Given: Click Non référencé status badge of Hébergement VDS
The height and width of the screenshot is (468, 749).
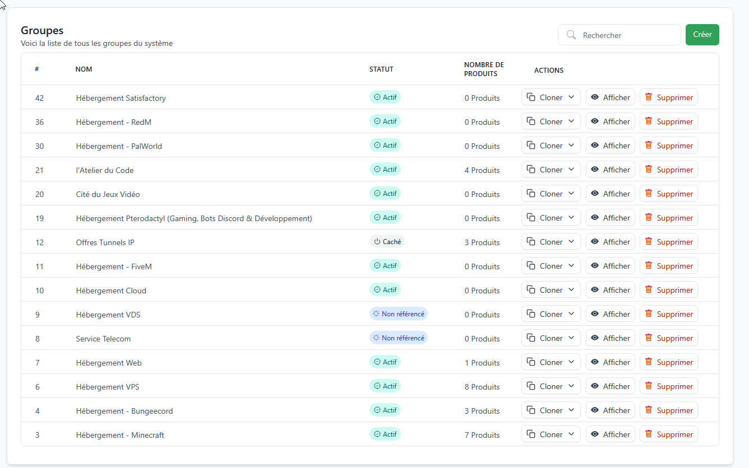Looking at the screenshot, I should (x=398, y=314).
